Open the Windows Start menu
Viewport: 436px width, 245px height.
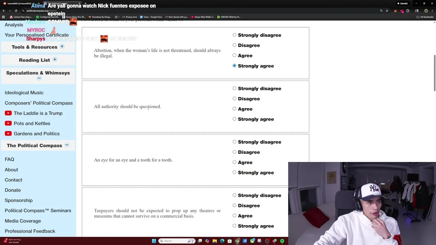[x=154, y=241]
